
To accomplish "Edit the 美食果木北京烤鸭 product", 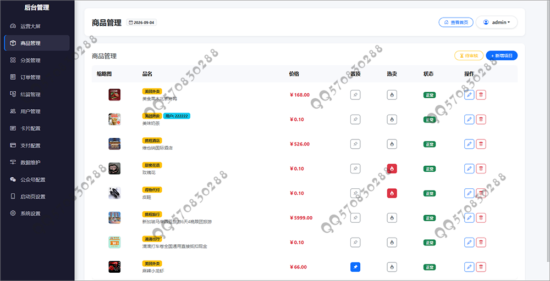I will [469, 95].
